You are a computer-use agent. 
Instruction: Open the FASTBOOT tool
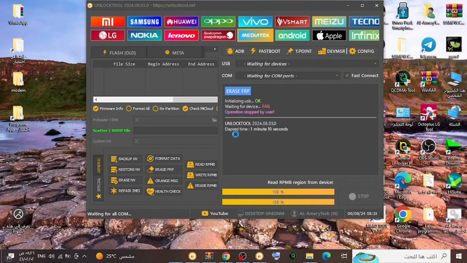pyautogui.click(x=265, y=51)
